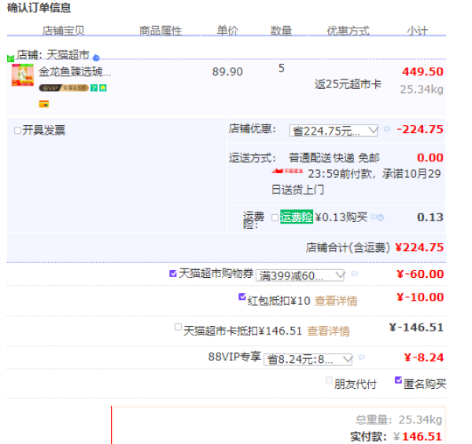This screenshot has width=472, height=444.
Task: Click the 总重量: 25.34kg summary text
Action: (x=399, y=420)
